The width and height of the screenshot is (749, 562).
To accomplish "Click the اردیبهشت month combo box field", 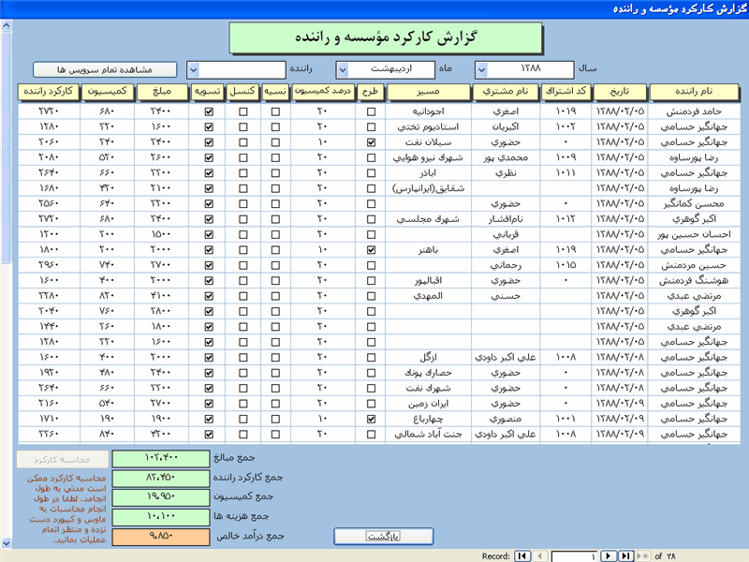I will pos(386,69).
